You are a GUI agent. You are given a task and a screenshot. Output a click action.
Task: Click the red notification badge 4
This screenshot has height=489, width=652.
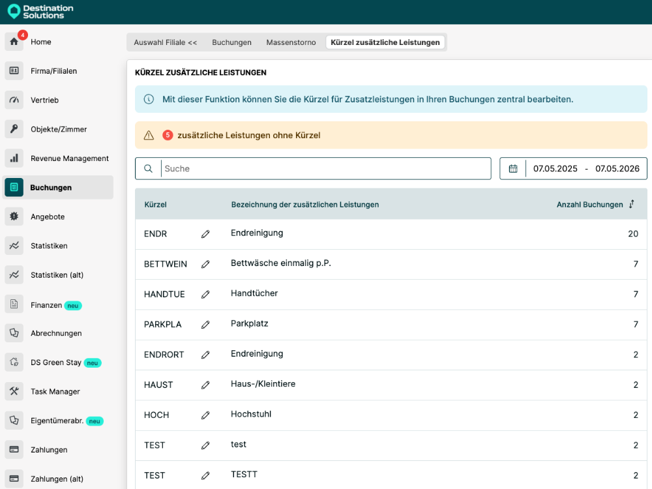[22, 35]
